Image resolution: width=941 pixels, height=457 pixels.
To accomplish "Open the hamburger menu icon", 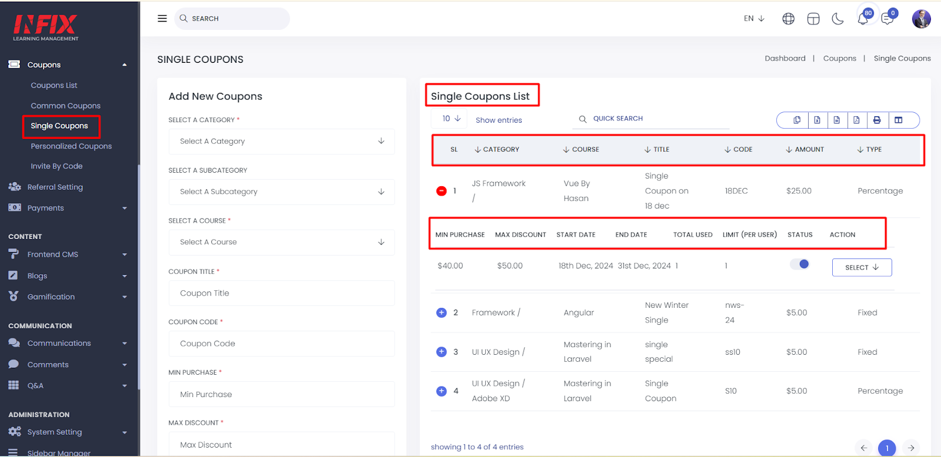I will point(162,18).
